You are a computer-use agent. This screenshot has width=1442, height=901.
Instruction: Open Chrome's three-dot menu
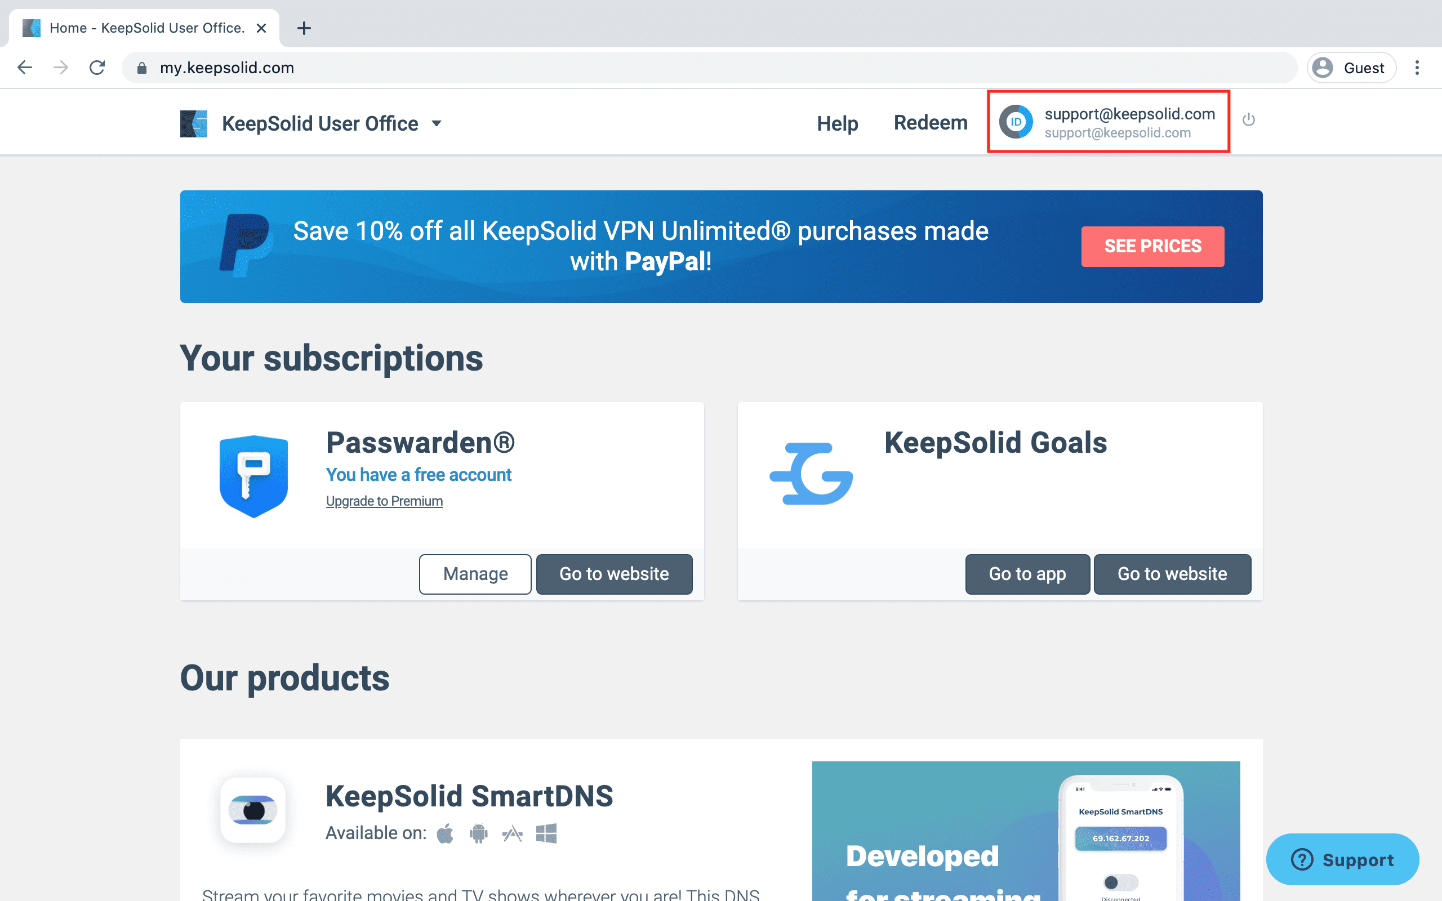(1417, 68)
